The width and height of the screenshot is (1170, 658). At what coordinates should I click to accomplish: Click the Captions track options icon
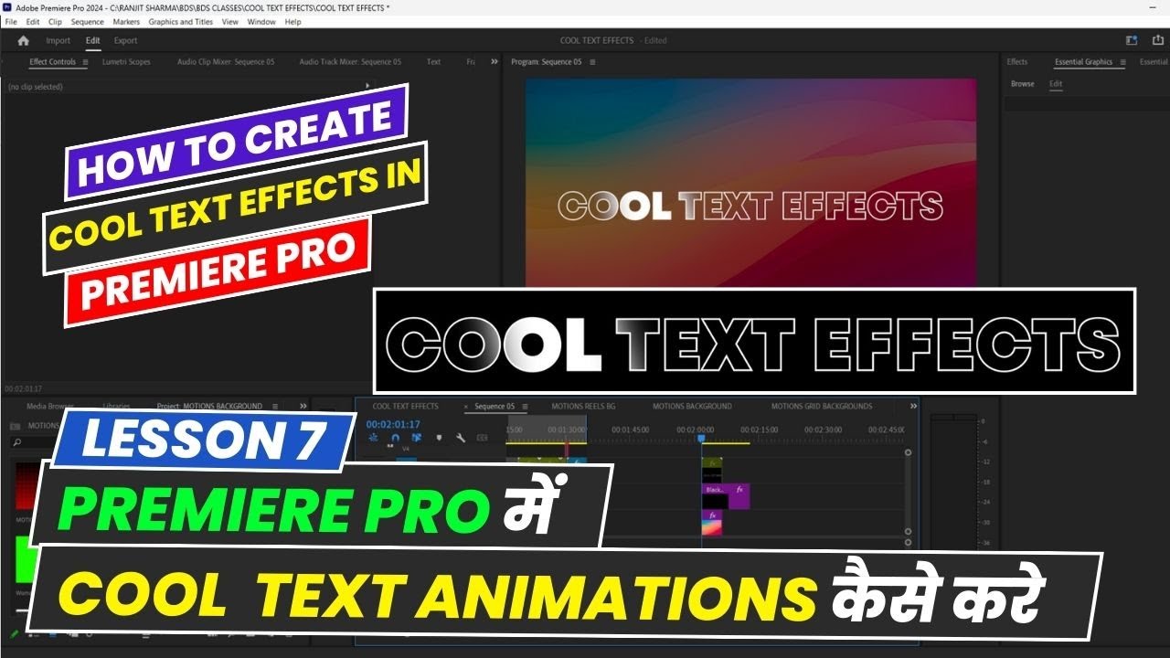click(x=483, y=438)
